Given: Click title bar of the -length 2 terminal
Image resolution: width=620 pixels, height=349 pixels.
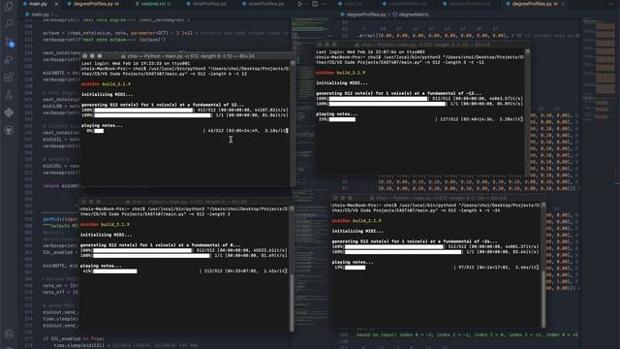Looking at the screenshot, I should [x=186, y=202].
